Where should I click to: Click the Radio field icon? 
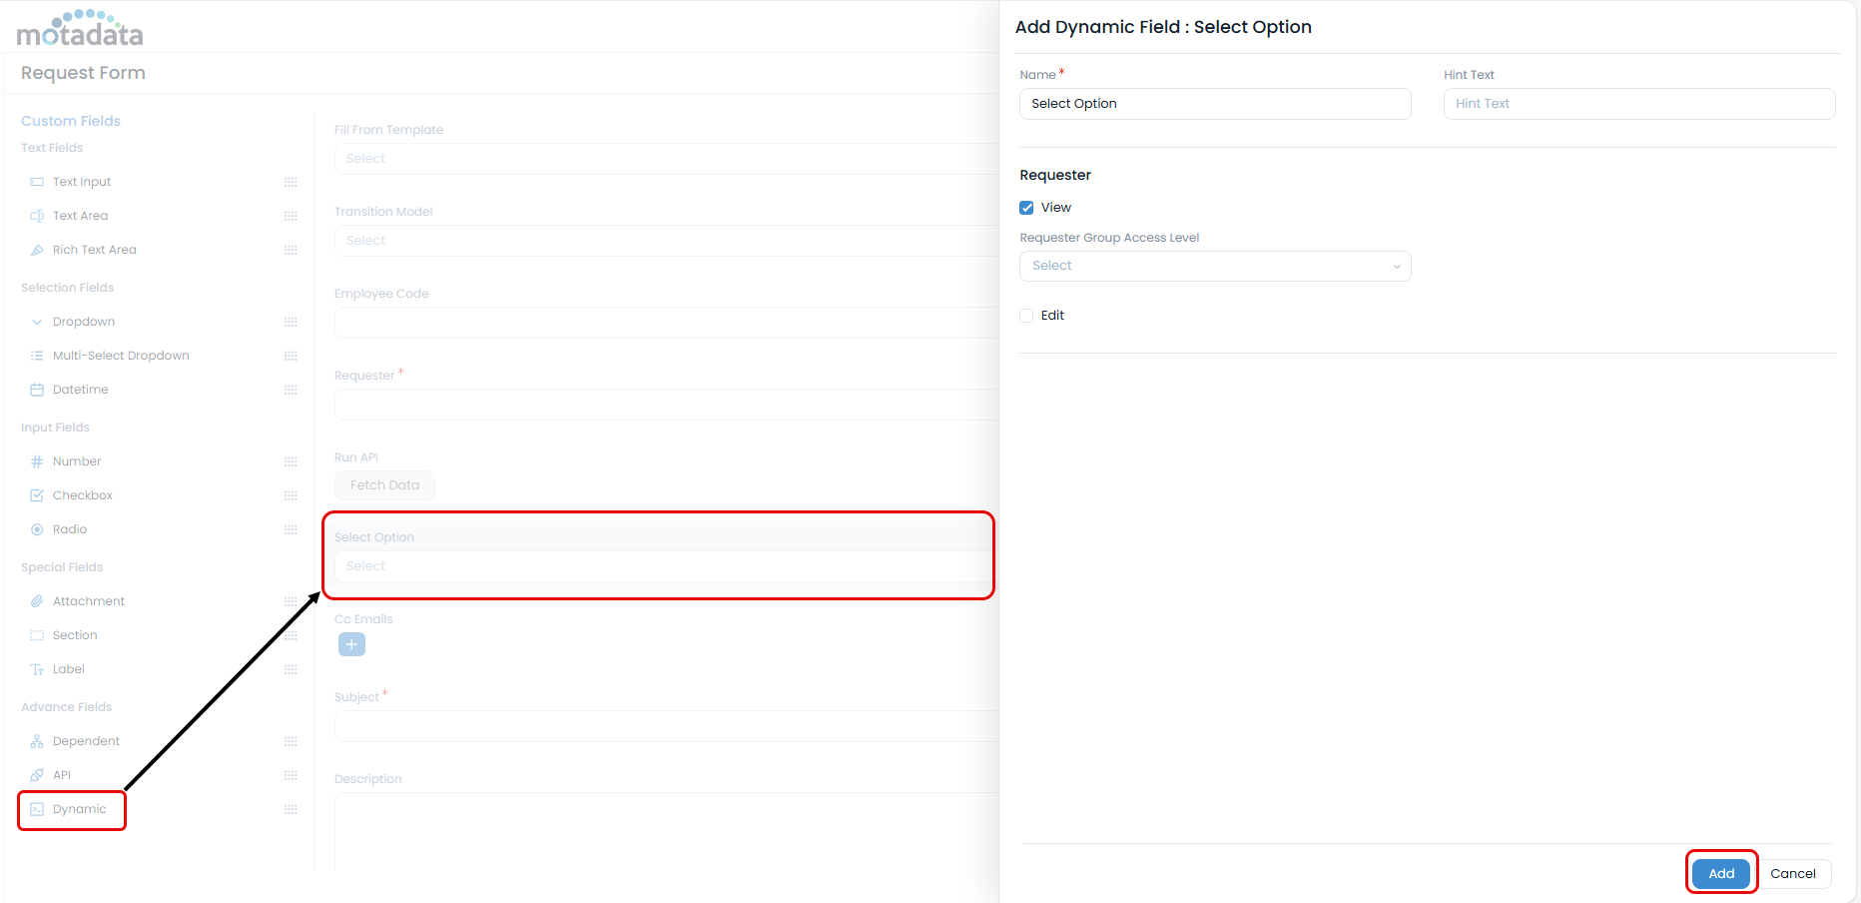(37, 529)
